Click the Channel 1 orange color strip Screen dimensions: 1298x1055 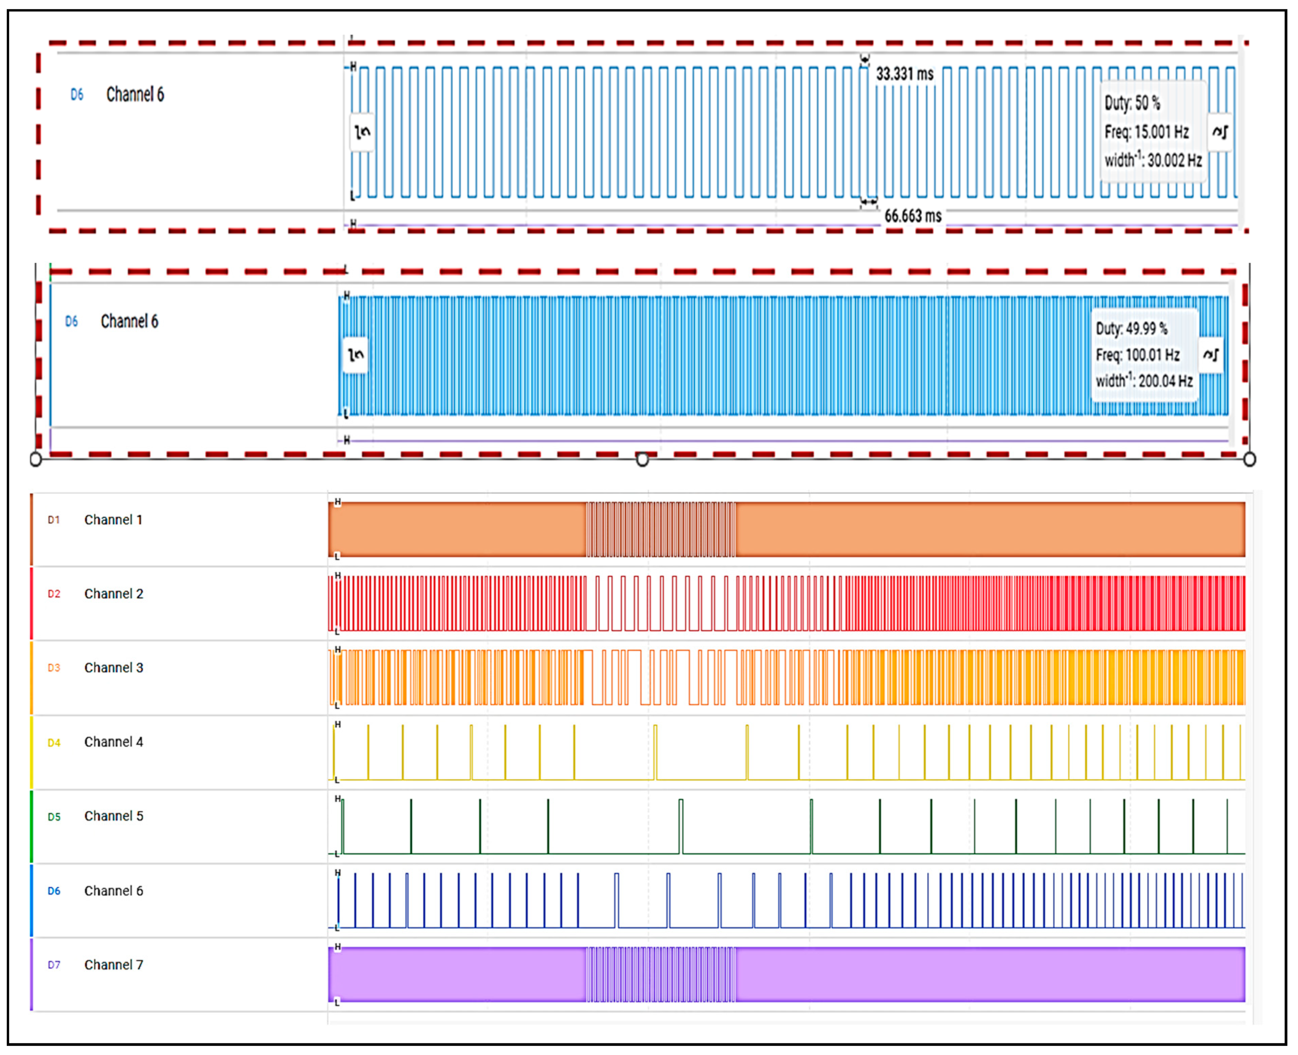pos(32,529)
